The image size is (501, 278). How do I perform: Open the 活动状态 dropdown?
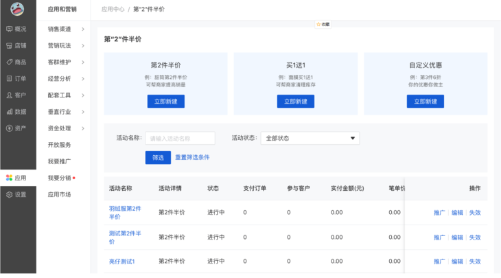tap(310, 138)
